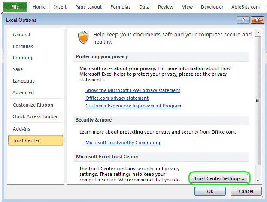267x202 pixels.
Task: Switch to the Insert ribbon tab
Action: 60,7
